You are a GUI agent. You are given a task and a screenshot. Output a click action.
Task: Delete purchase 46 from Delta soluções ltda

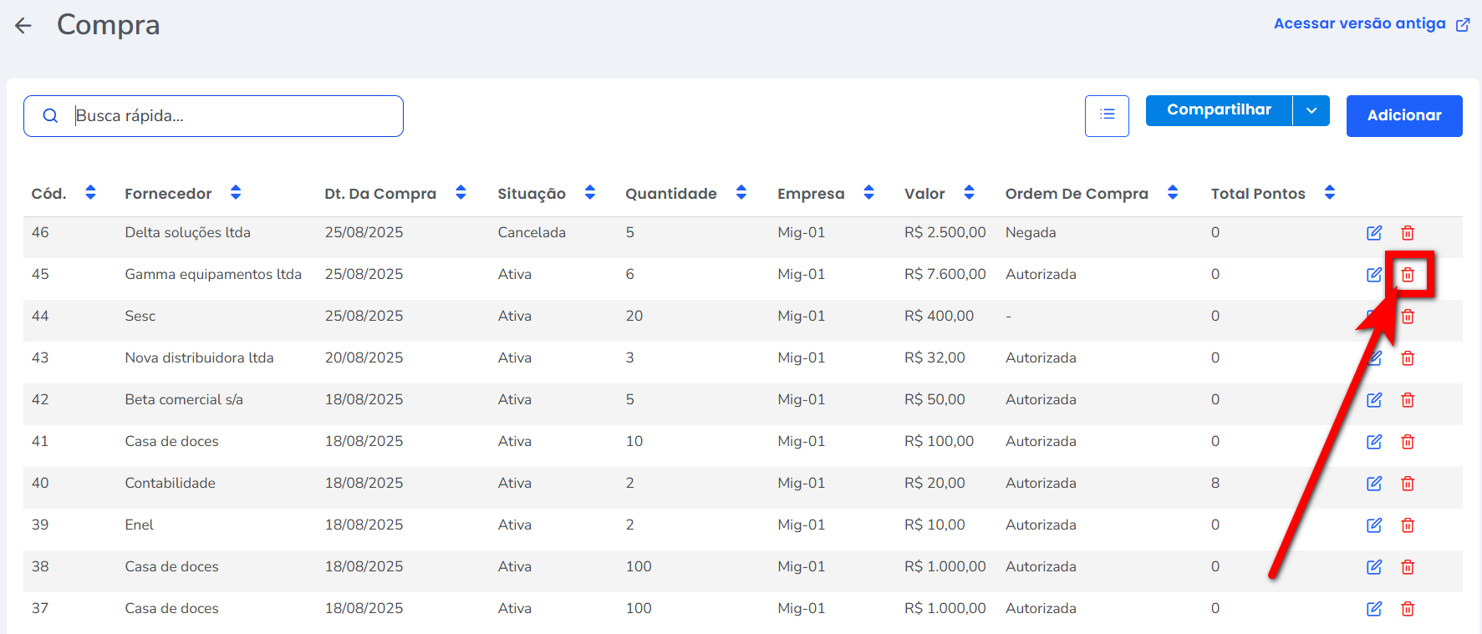(1408, 233)
